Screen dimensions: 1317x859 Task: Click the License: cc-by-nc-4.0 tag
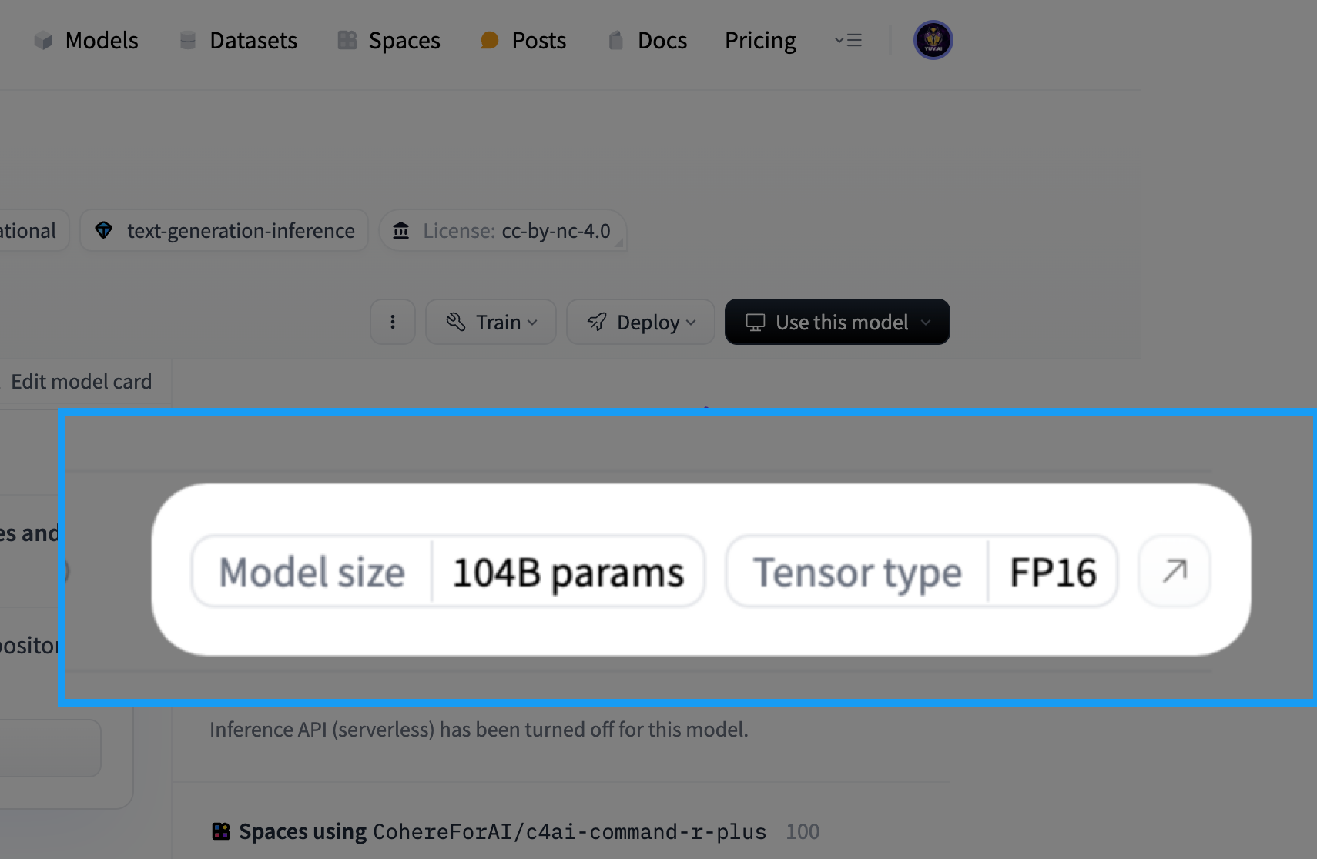tap(502, 231)
